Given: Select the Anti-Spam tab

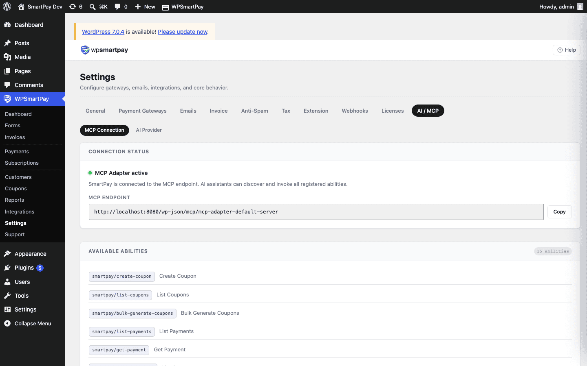Looking at the screenshot, I should tap(255, 111).
